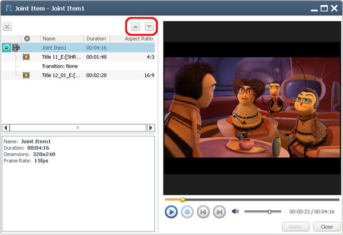Sort by the Name column header

click(62, 38)
